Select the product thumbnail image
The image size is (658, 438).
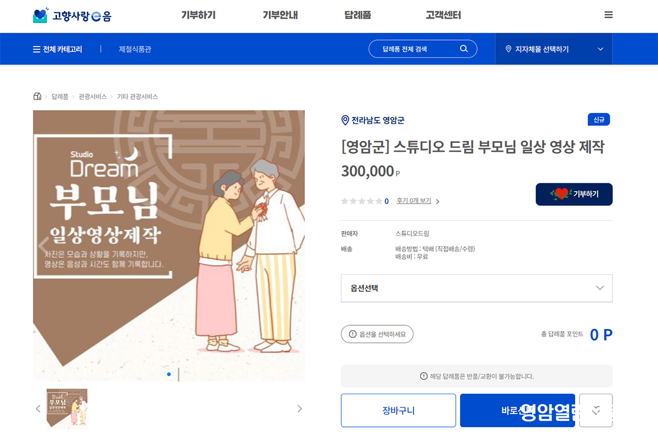(x=67, y=408)
